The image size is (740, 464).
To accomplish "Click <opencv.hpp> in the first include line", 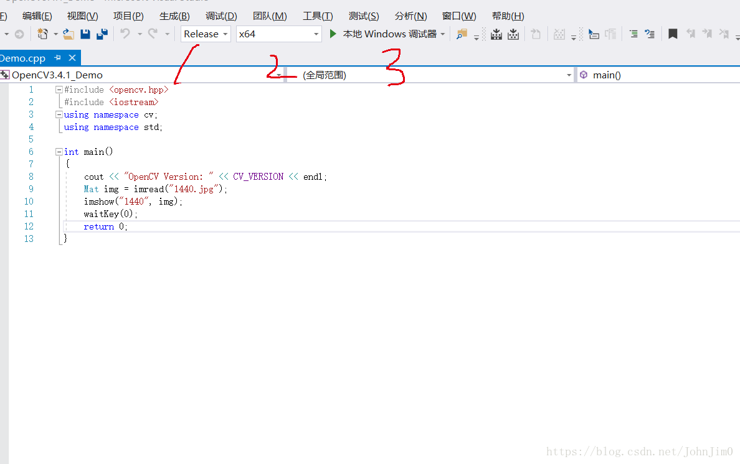I will pos(139,90).
